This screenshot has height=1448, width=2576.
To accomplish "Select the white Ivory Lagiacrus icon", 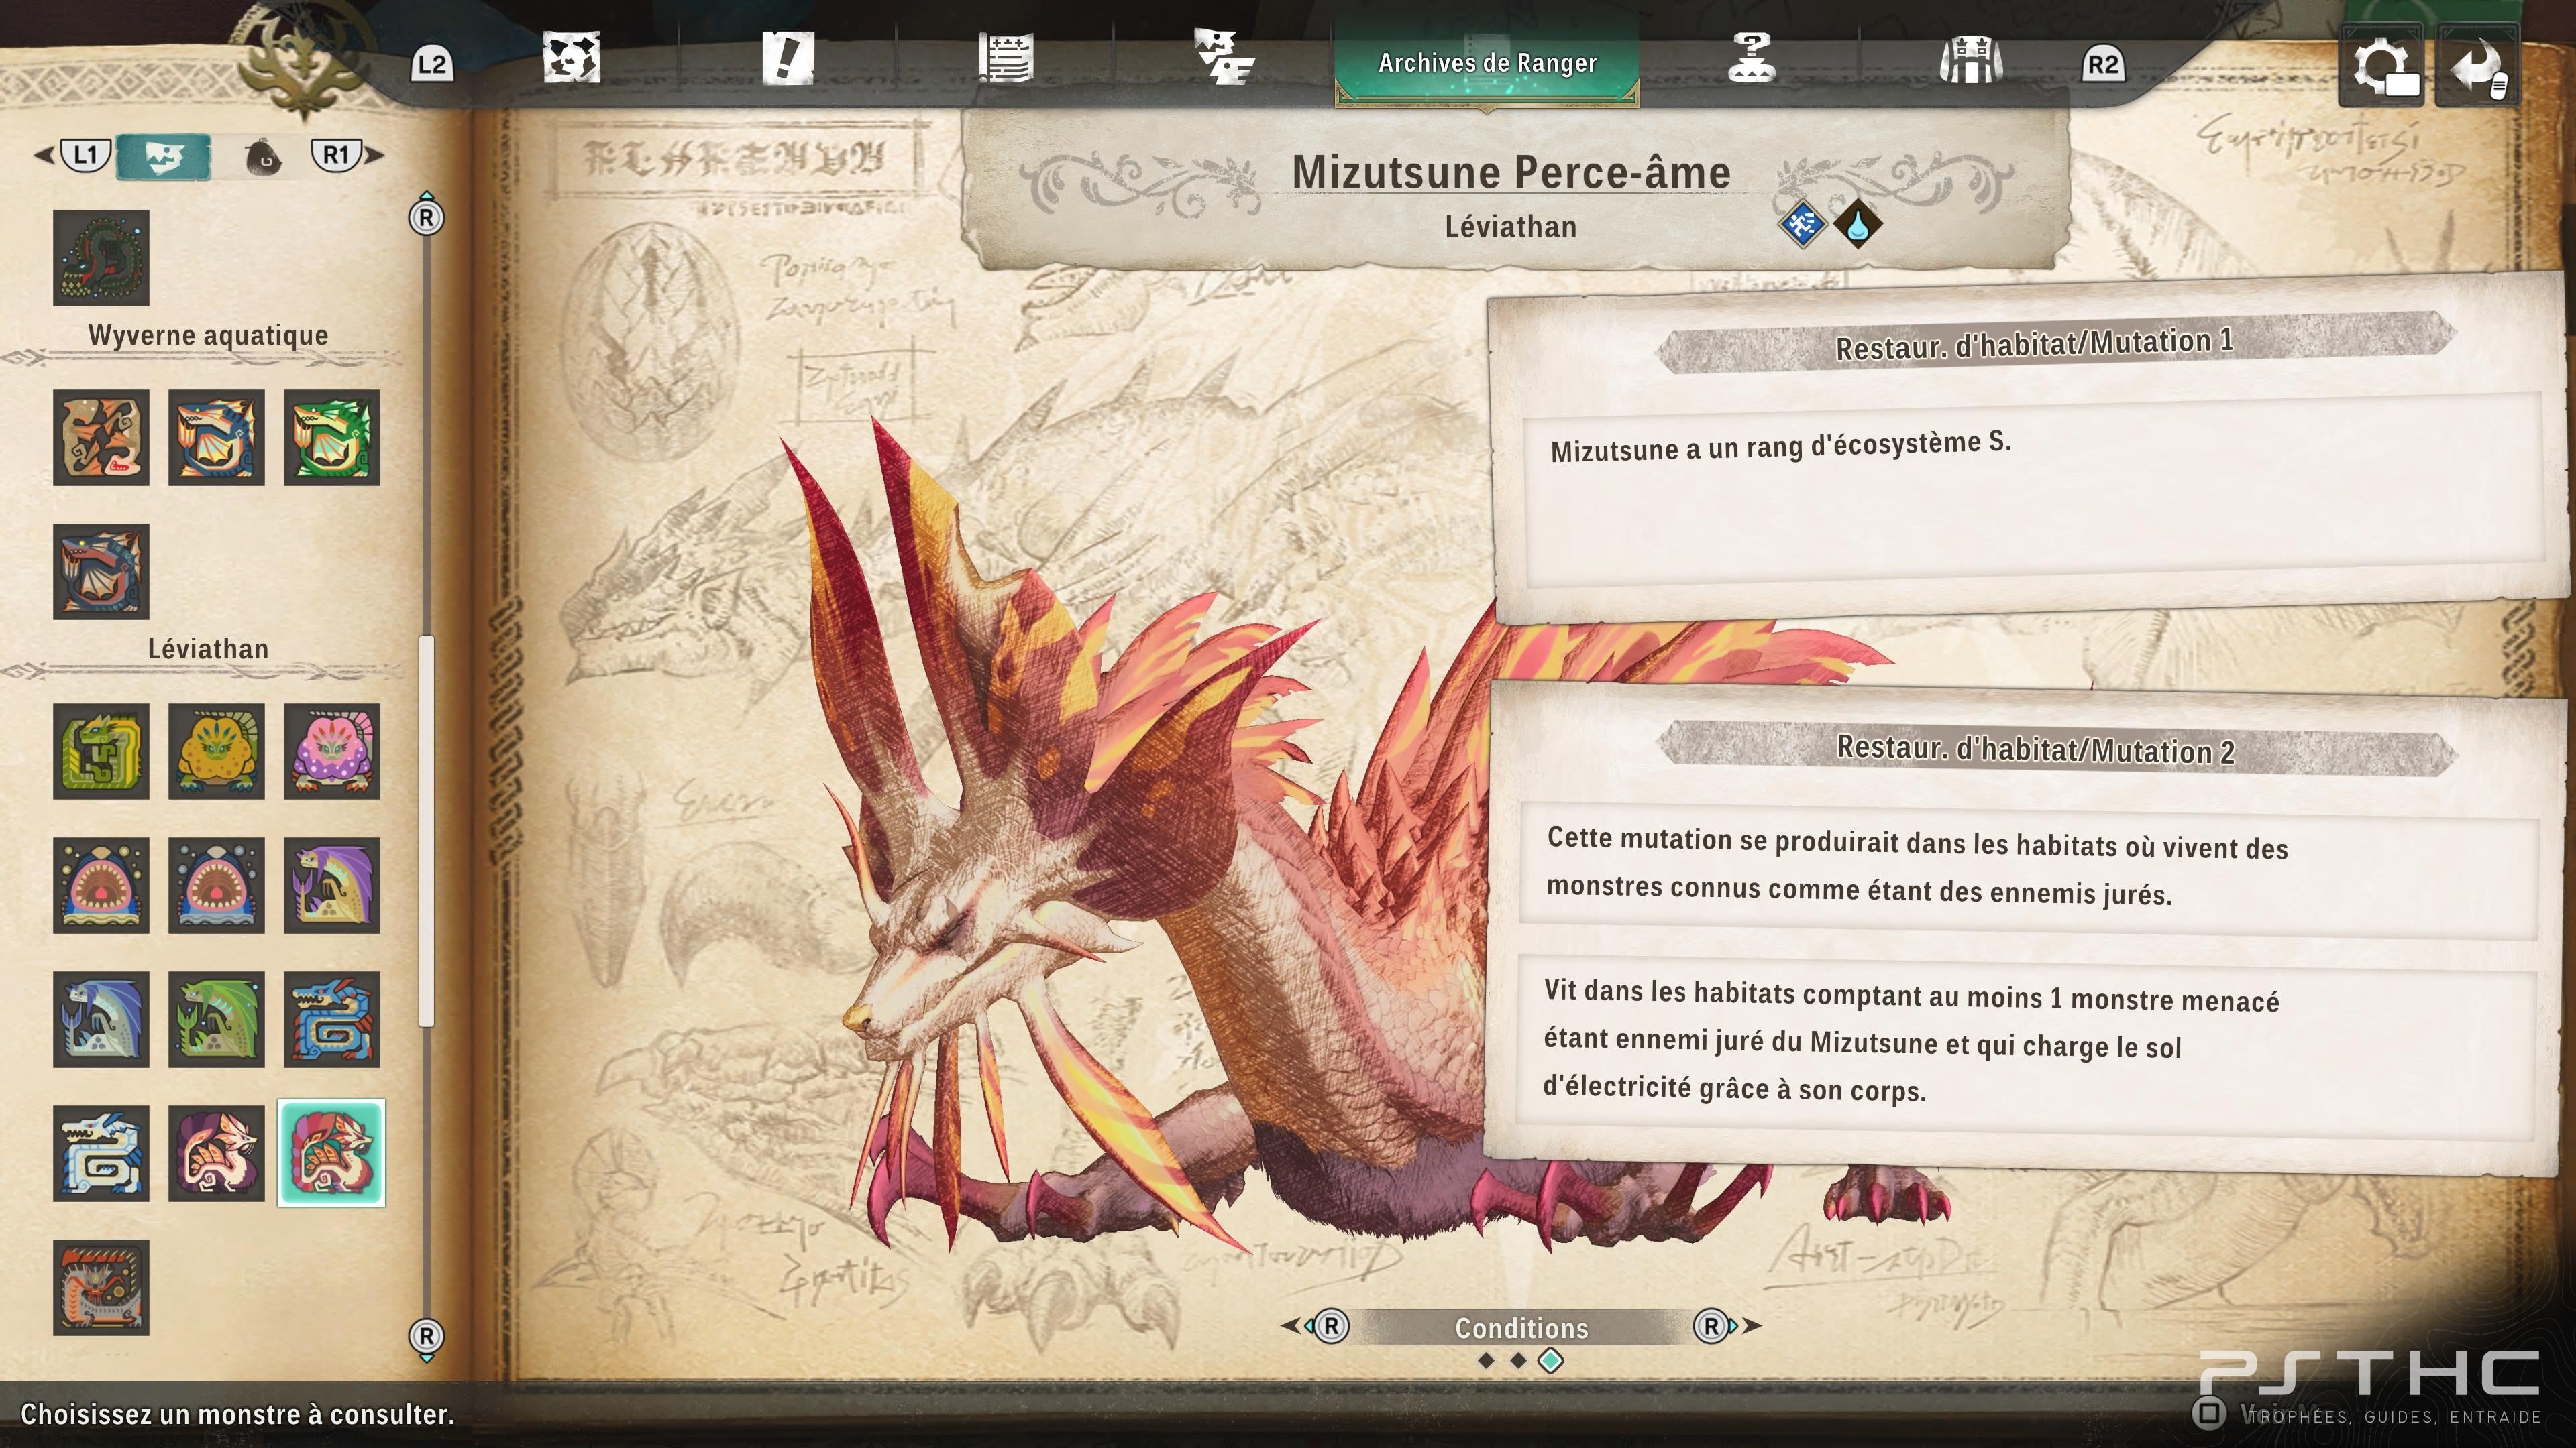I will click(101, 1153).
